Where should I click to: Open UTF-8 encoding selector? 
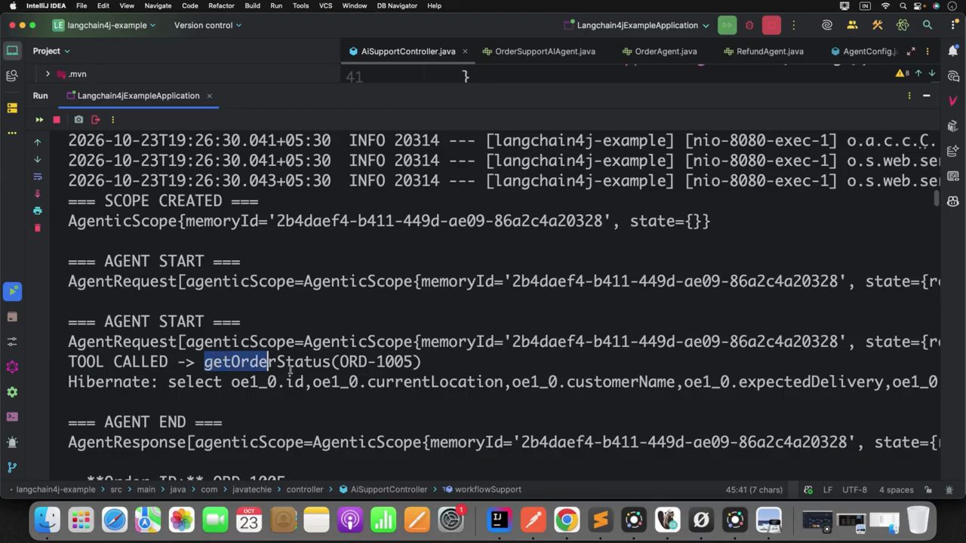854,489
